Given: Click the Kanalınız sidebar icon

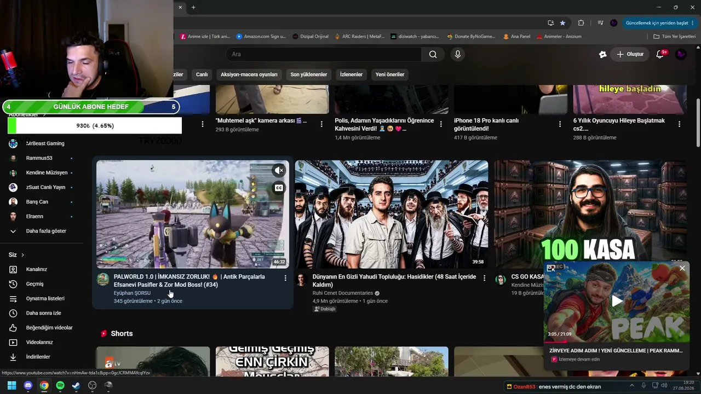Looking at the screenshot, I should [13, 269].
